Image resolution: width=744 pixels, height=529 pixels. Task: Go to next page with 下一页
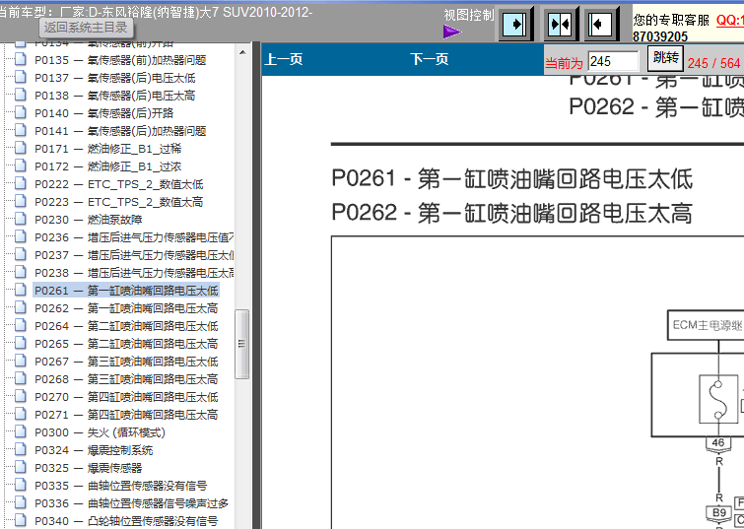(x=430, y=59)
